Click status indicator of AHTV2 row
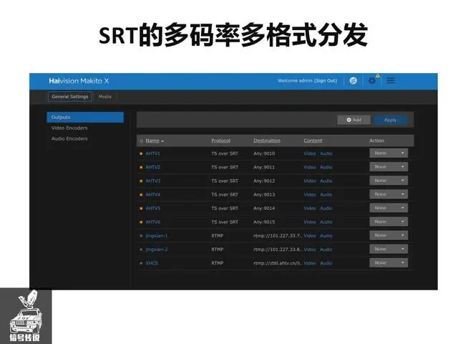Viewport: 458px width, 344px height. (x=141, y=167)
